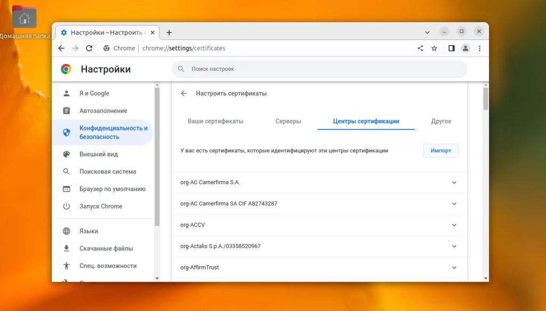Click the Языки globe icon
Image resolution: width=546 pixels, height=311 pixels.
[66, 231]
